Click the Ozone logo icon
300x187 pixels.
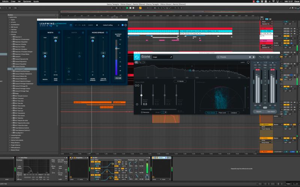tap(137, 57)
